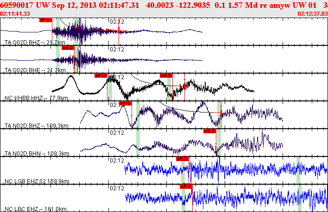Click the P pick flag on NC LGB EHZ
This screenshot has width=328, height=212.
coord(183,158)
